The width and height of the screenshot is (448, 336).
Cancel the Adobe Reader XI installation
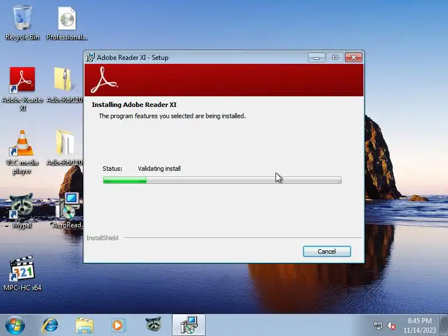[327, 251]
